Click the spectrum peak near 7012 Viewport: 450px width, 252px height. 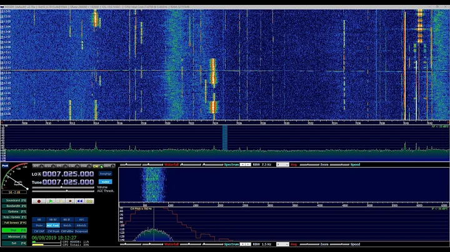[70, 145]
